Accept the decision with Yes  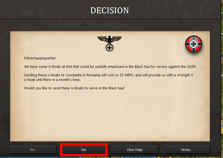33,150
